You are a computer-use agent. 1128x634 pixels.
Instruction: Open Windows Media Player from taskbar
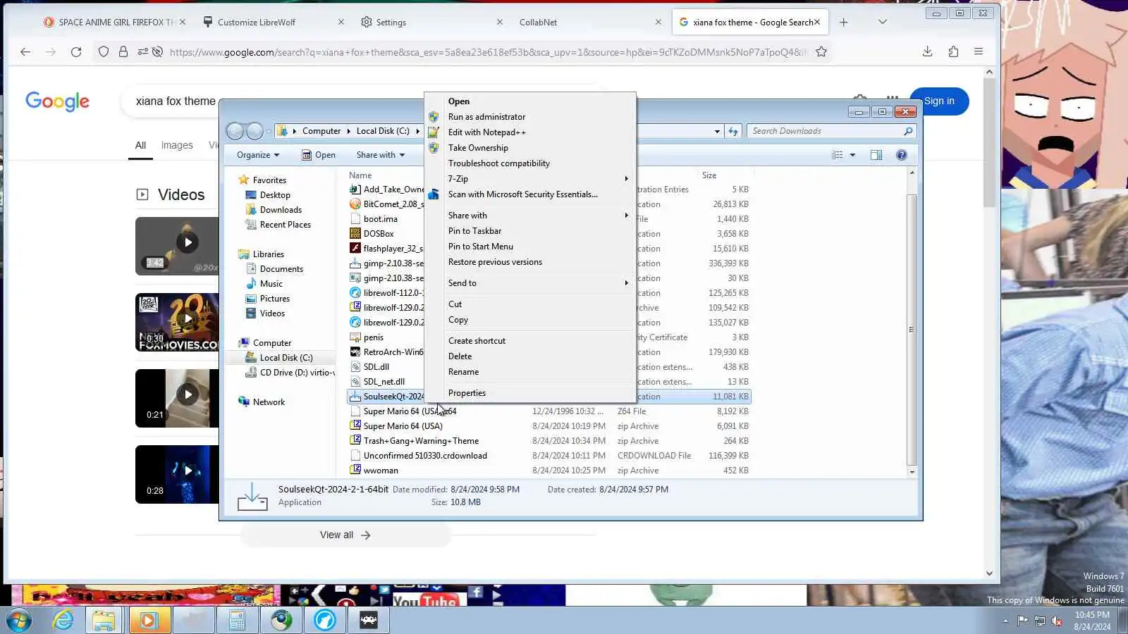tap(148, 621)
